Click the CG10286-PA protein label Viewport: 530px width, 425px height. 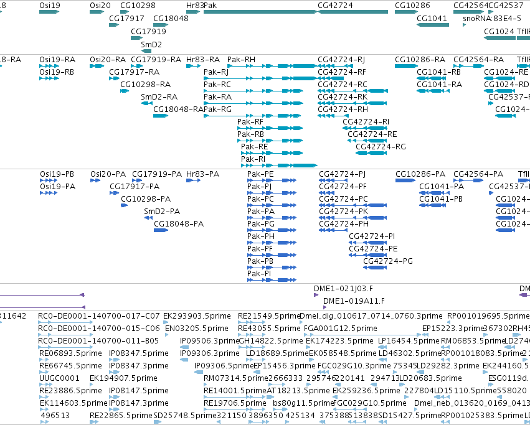pyautogui.click(x=420, y=174)
